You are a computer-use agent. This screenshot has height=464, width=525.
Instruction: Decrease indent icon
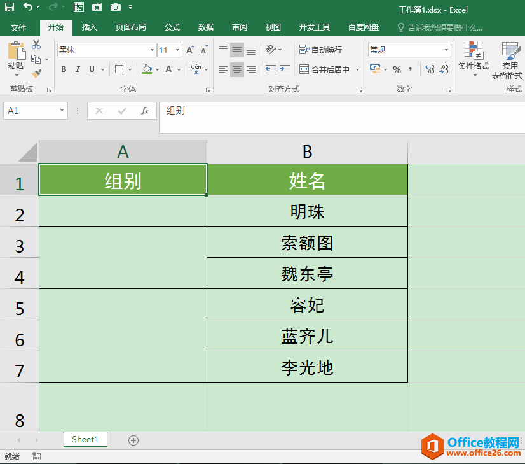coord(271,69)
